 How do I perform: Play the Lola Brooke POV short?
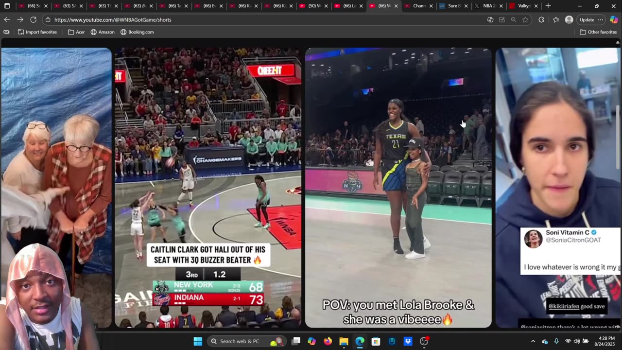coord(398,188)
